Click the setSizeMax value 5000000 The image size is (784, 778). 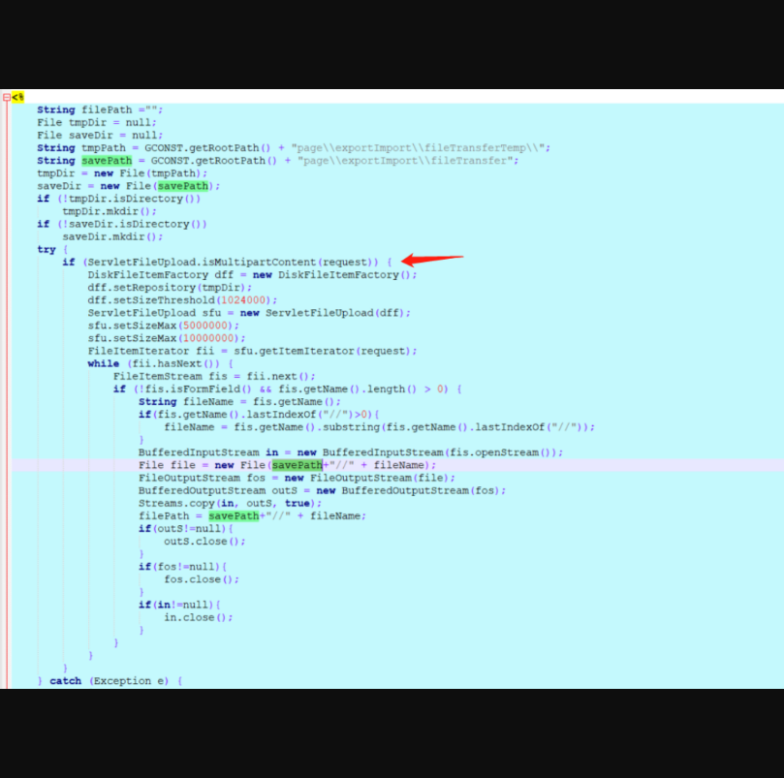tap(206, 326)
